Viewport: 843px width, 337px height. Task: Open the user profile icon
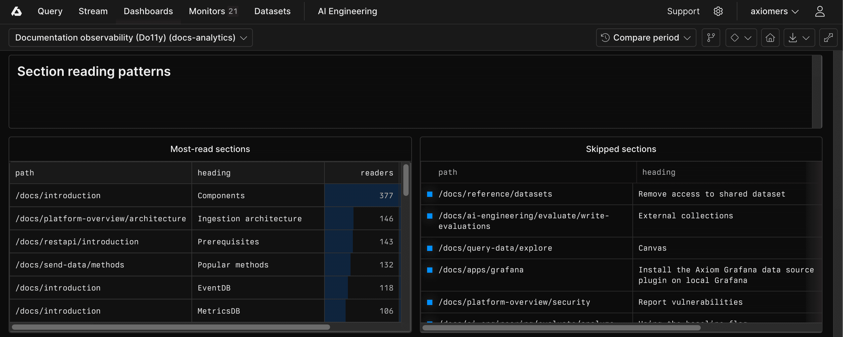click(x=820, y=11)
